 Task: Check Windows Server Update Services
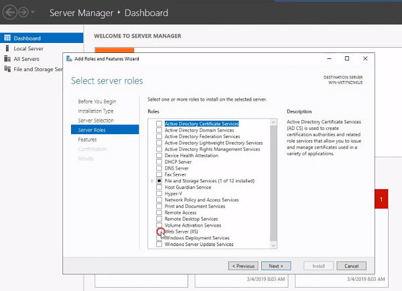pos(159,244)
